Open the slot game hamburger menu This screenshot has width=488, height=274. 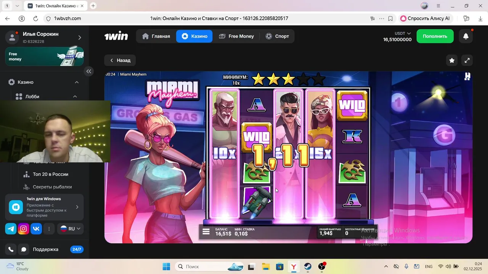tap(206, 231)
